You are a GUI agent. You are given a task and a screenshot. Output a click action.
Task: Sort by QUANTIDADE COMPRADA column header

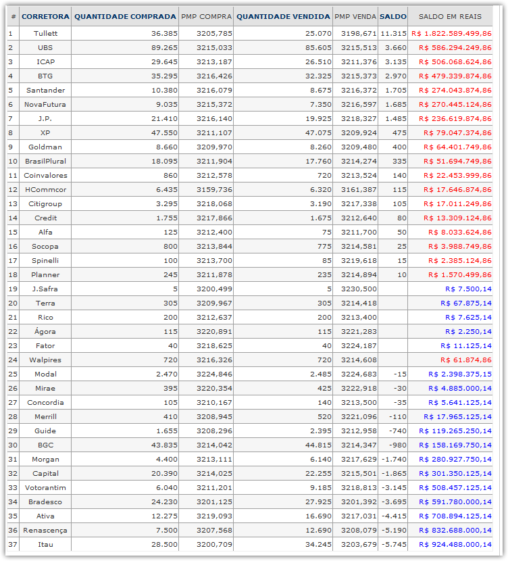click(125, 16)
